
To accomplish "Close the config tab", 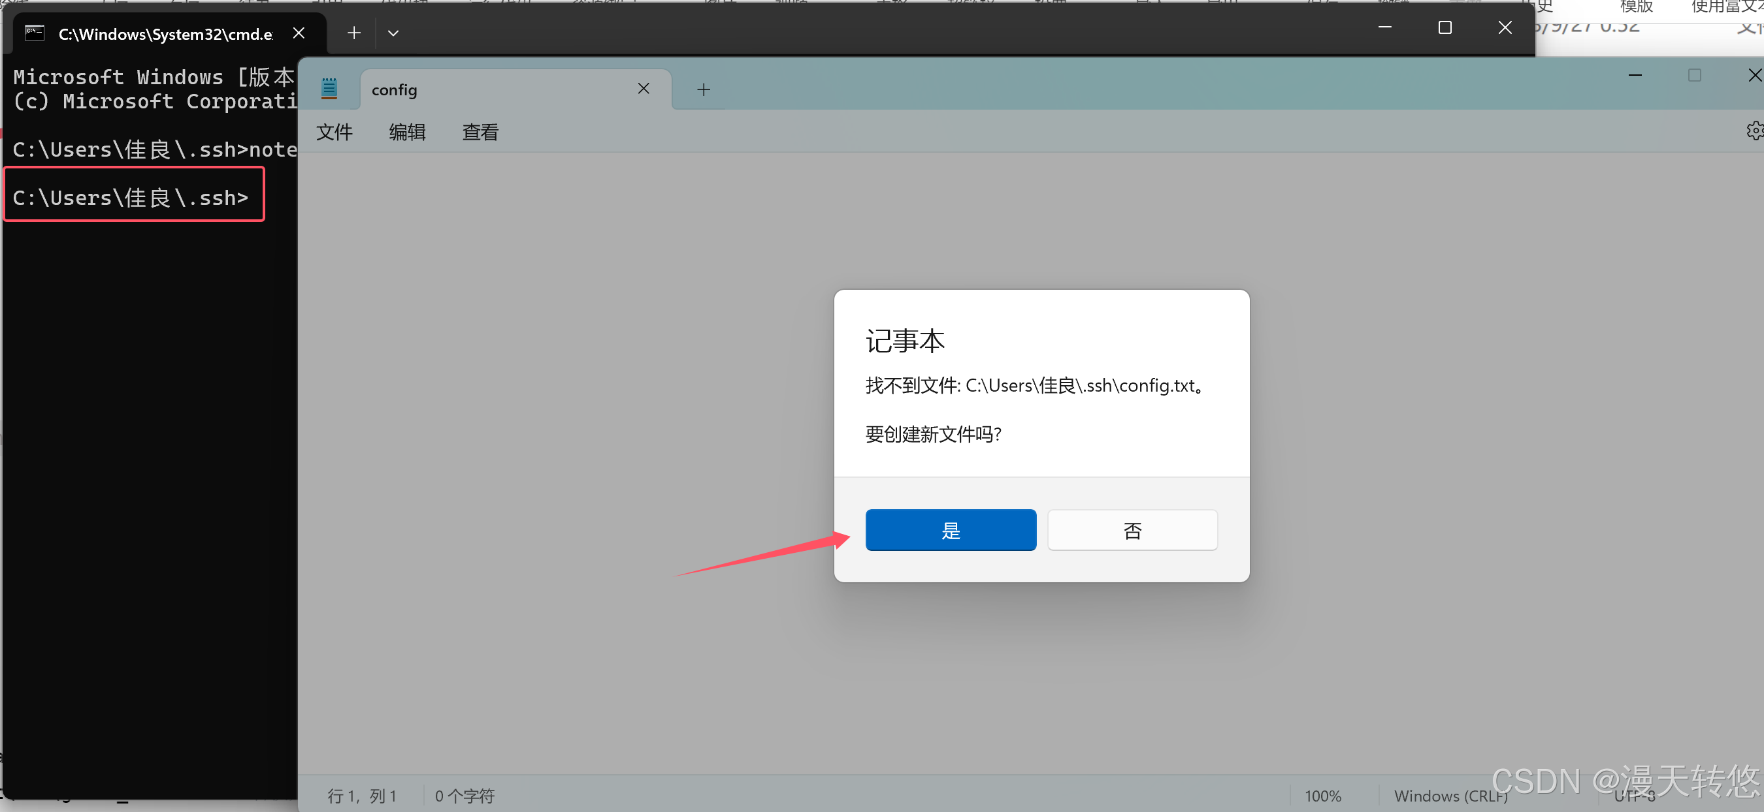I will (x=643, y=89).
